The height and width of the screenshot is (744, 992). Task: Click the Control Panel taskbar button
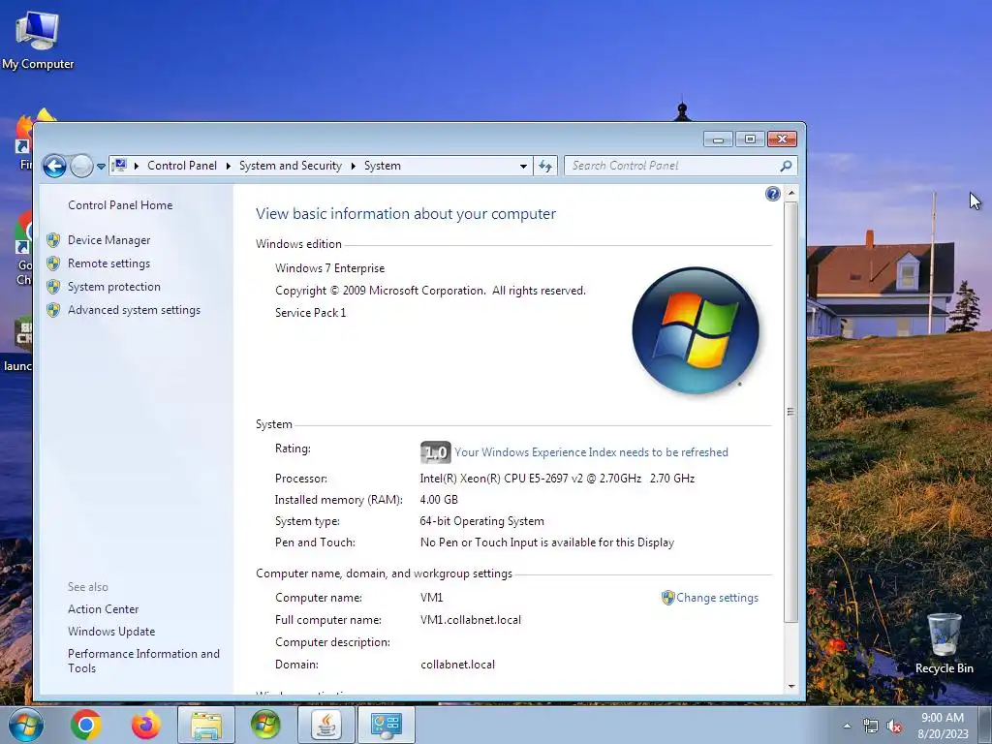click(386, 725)
